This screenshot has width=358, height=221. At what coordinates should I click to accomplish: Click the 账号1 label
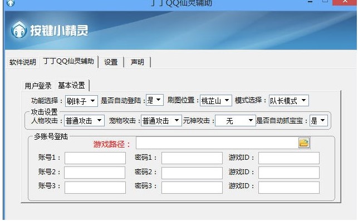coord(50,158)
